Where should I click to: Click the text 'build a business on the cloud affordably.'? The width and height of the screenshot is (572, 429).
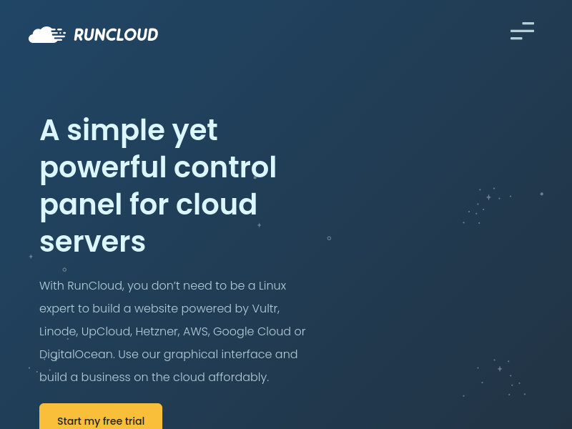pyautogui.click(x=154, y=378)
